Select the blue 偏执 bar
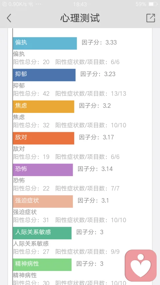Viewport: 160px width, 285px height. coord(45,43)
